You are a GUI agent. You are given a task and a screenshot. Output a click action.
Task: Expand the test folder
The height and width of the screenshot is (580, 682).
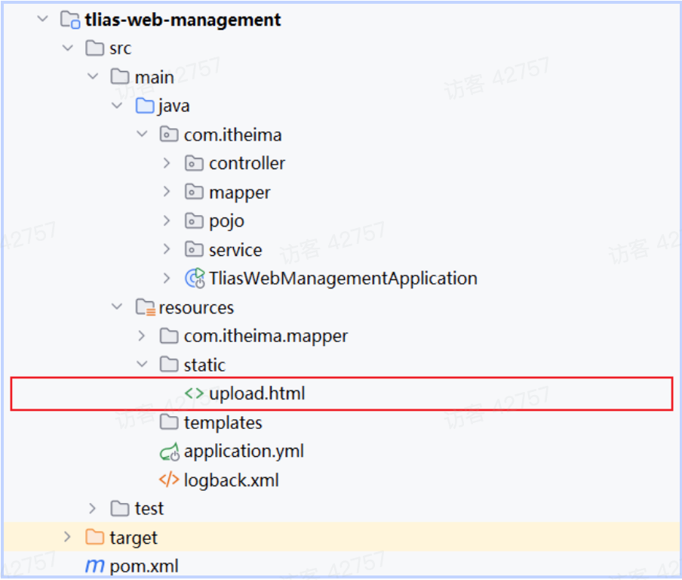93,508
